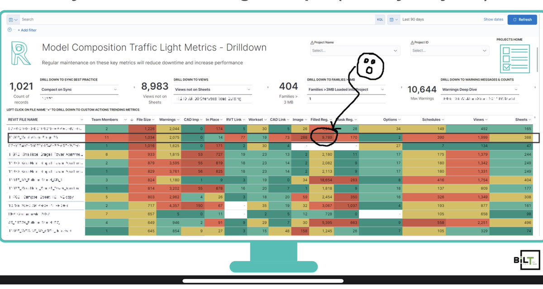Viewport: 543px width, 289px height.
Task: Open the Schedules column chevron menu
Action: tap(443, 120)
